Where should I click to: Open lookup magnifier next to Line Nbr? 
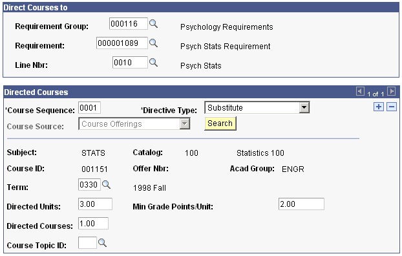[153, 62]
